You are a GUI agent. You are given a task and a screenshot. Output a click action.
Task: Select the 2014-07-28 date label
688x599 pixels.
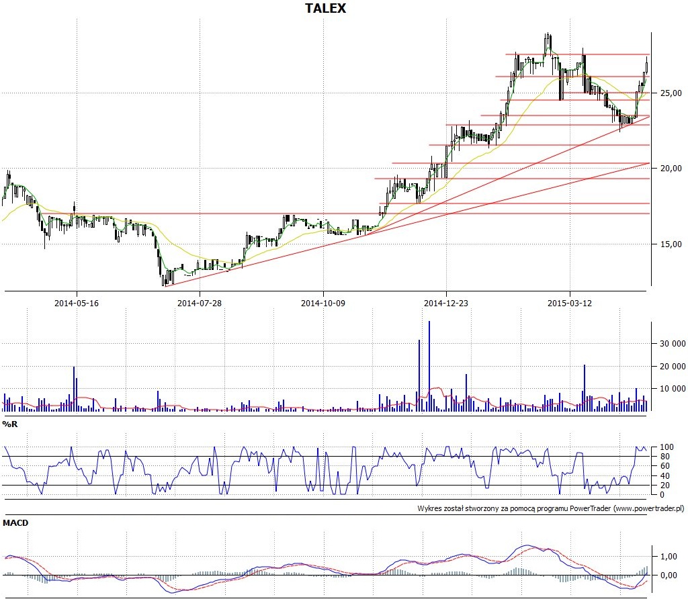click(x=200, y=303)
